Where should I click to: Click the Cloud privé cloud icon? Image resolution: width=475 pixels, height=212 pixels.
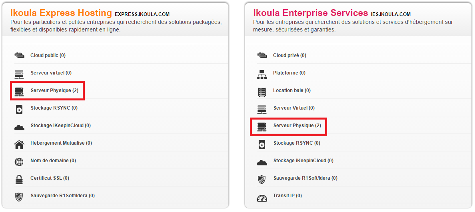262,55
